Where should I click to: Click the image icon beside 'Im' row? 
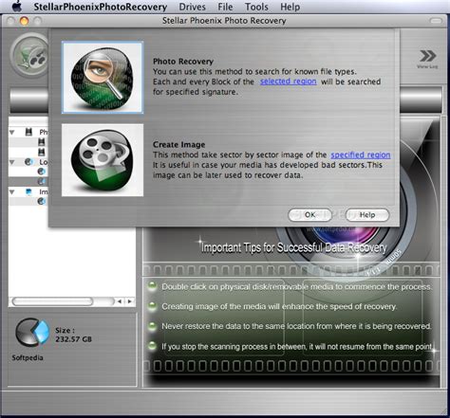[28, 191]
